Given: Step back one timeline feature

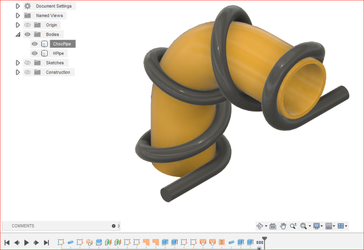Looking at the screenshot, I should (17, 242).
